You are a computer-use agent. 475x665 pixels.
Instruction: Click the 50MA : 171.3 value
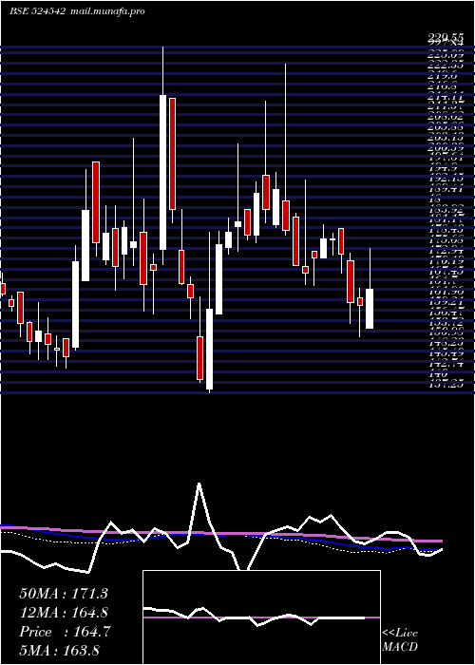(x=64, y=594)
